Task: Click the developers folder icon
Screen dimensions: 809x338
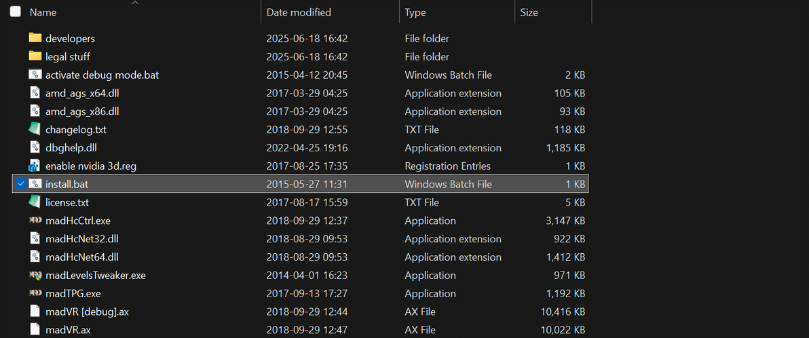Action: (x=35, y=38)
